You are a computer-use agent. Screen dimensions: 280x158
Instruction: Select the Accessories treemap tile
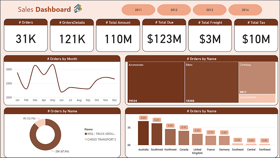tap(156, 82)
